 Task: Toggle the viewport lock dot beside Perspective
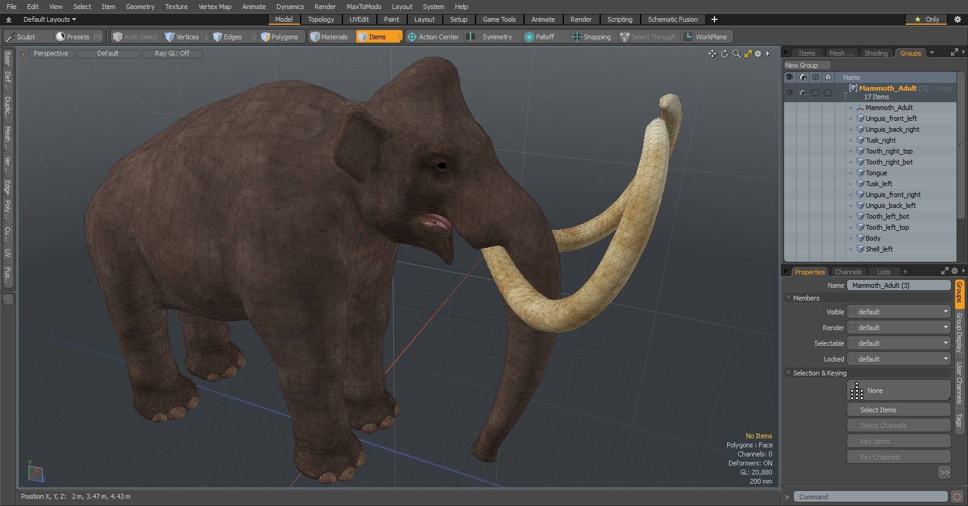(24, 54)
